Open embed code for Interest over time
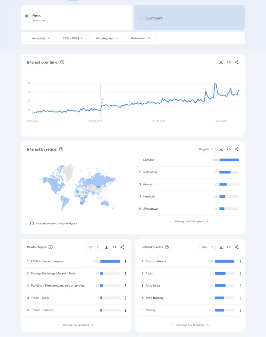Screen dimensions: 266x337 229,62
